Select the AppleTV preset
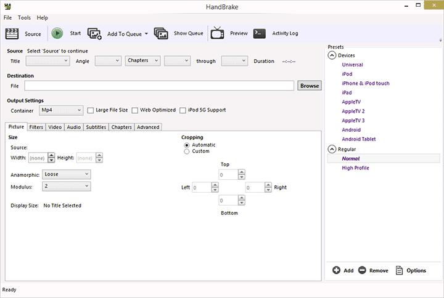Image resolution: width=444 pixels, height=298 pixels. point(351,102)
